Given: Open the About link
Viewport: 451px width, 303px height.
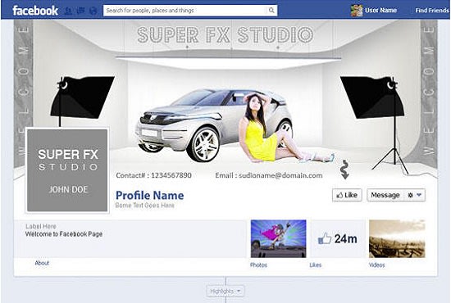Looking at the screenshot, I should pyautogui.click(x=42, y=263).
